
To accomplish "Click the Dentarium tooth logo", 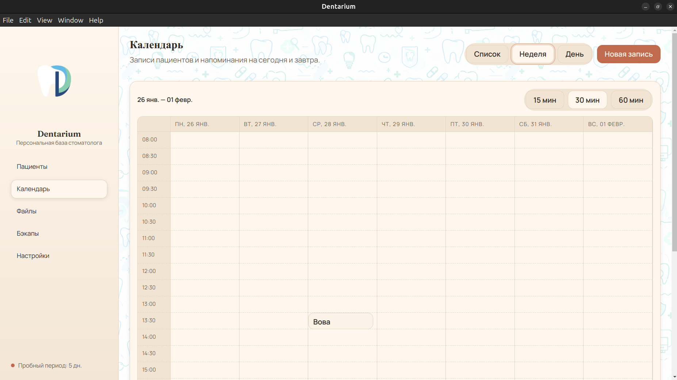I will tap(55, 81).
